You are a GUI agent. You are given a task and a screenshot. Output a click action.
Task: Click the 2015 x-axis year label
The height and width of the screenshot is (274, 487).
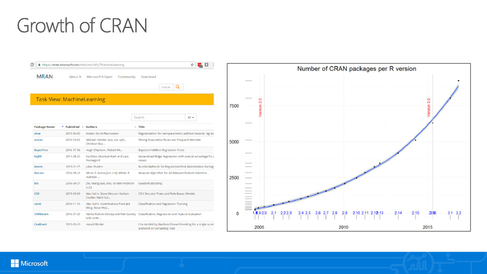coord(428,227)
